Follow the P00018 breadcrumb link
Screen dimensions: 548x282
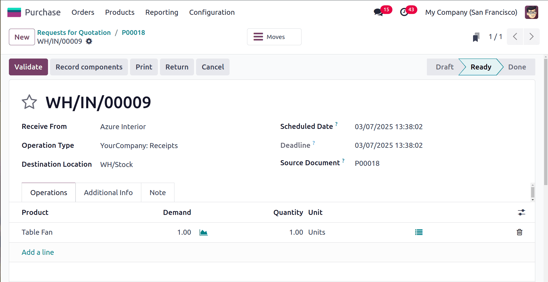pyautogui.click(x=134, y=33)
